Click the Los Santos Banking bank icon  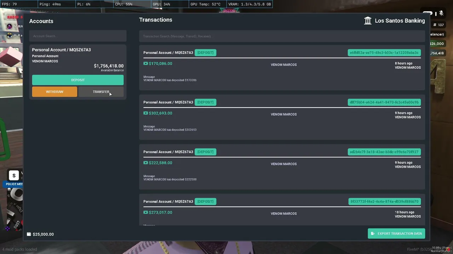[368, 20]
